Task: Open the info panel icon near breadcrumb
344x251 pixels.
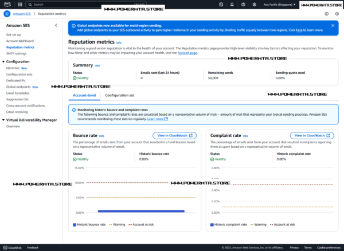Action: [x=327, y=14]
